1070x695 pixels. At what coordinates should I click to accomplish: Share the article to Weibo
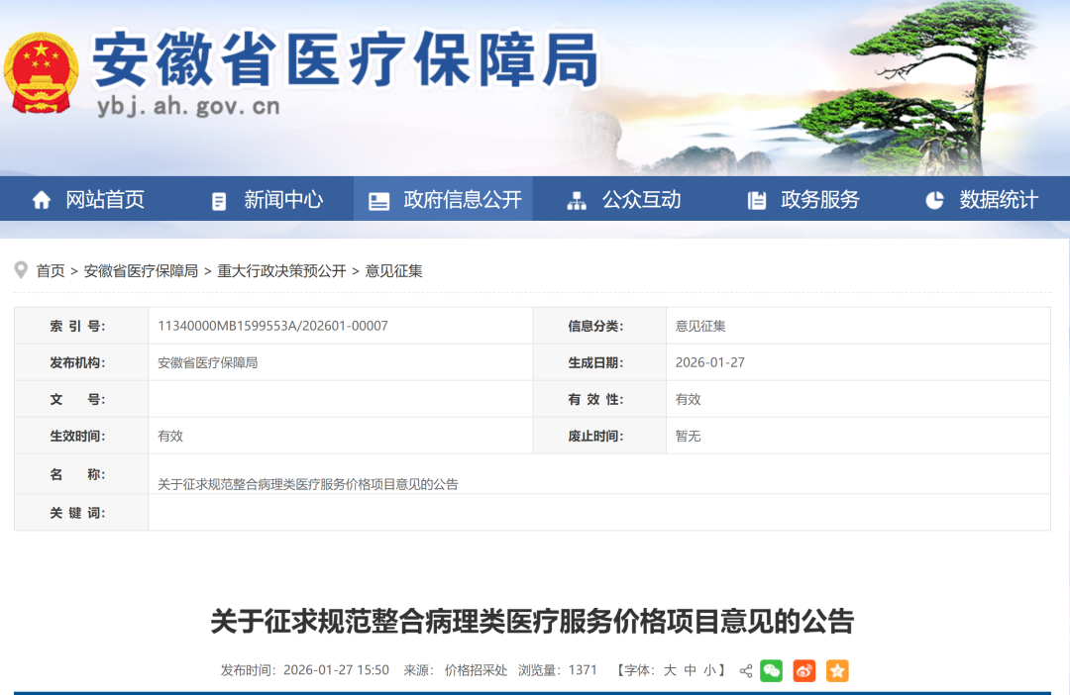(x=804, y=671)
